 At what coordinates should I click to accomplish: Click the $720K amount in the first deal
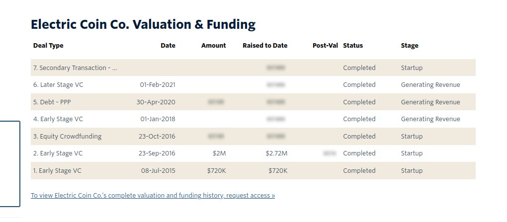tap(217, 171)
